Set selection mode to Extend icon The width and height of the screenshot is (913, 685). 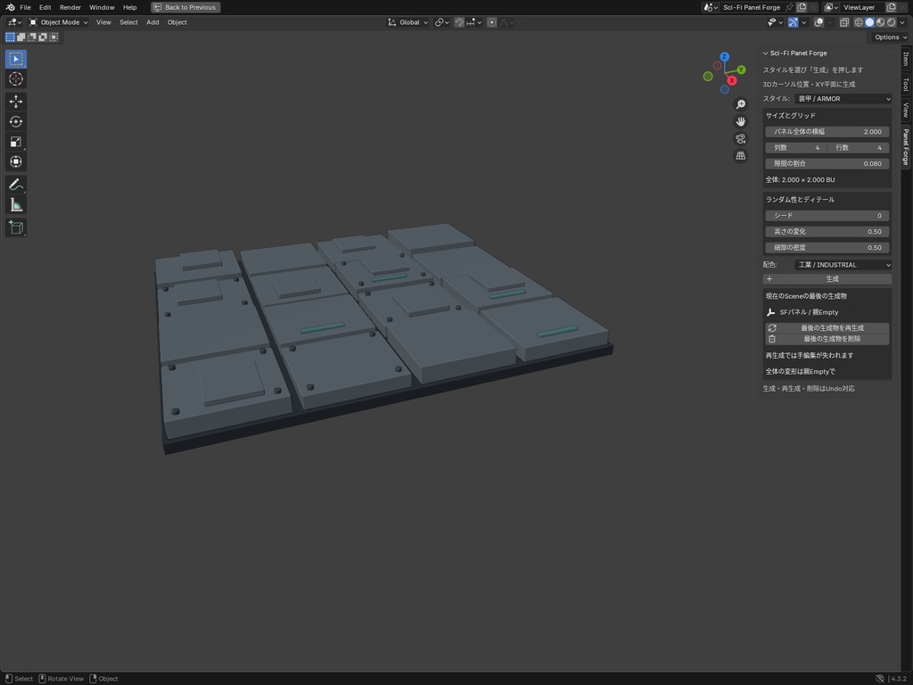tap(21, 37)
